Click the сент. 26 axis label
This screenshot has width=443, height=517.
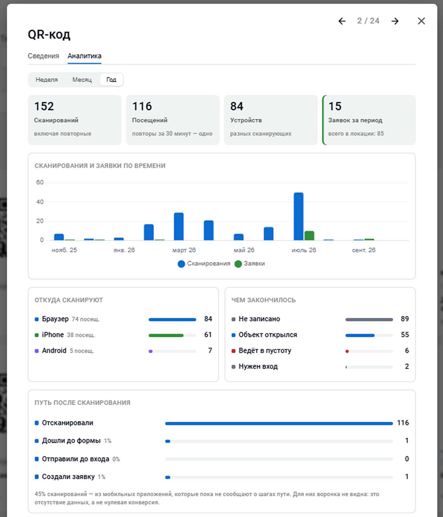pos(364,250)
